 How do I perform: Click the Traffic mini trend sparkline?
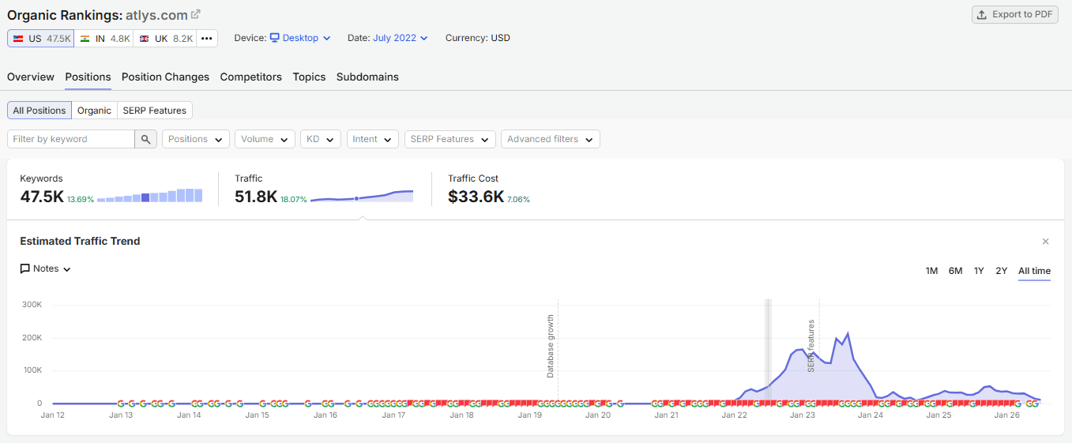point(362,197)
